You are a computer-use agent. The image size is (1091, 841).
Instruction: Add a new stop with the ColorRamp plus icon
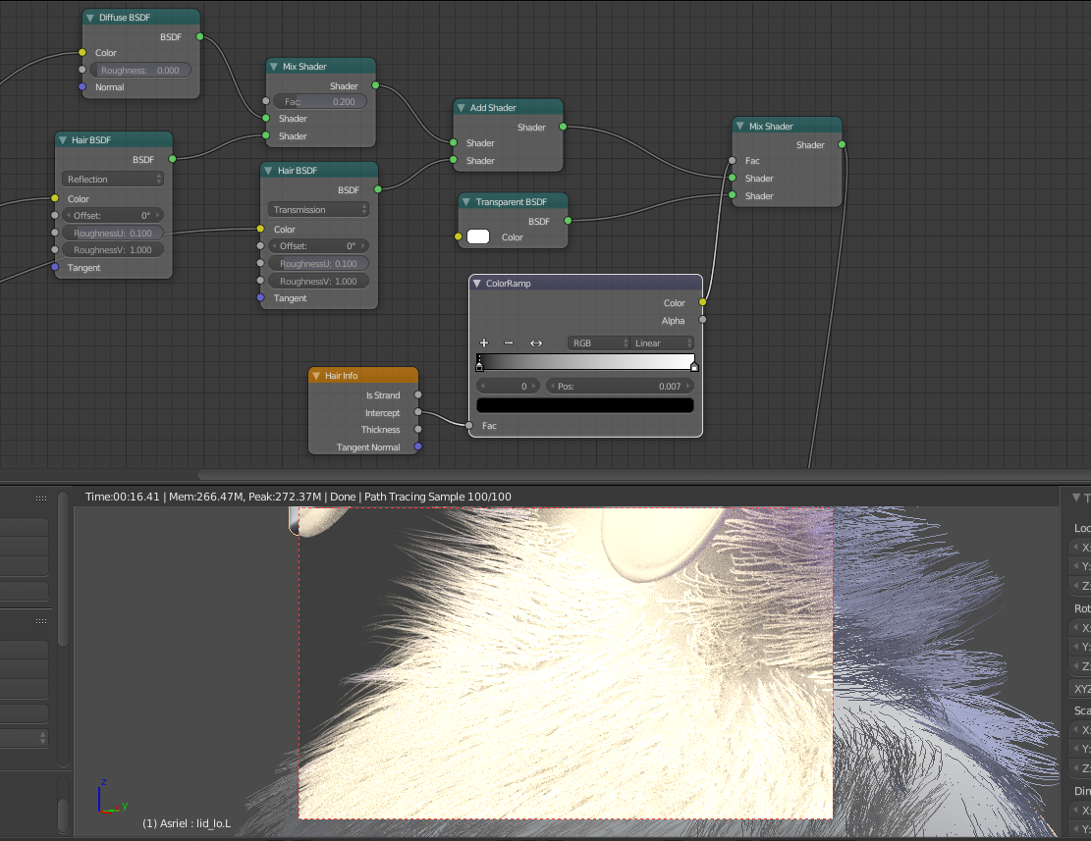(484, 342)
